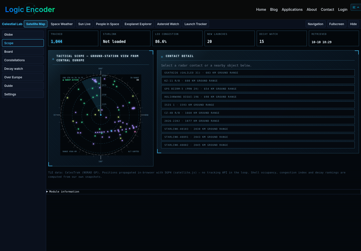
Task: Open the Decay watch sidebar item
Action: coord(23,69)
